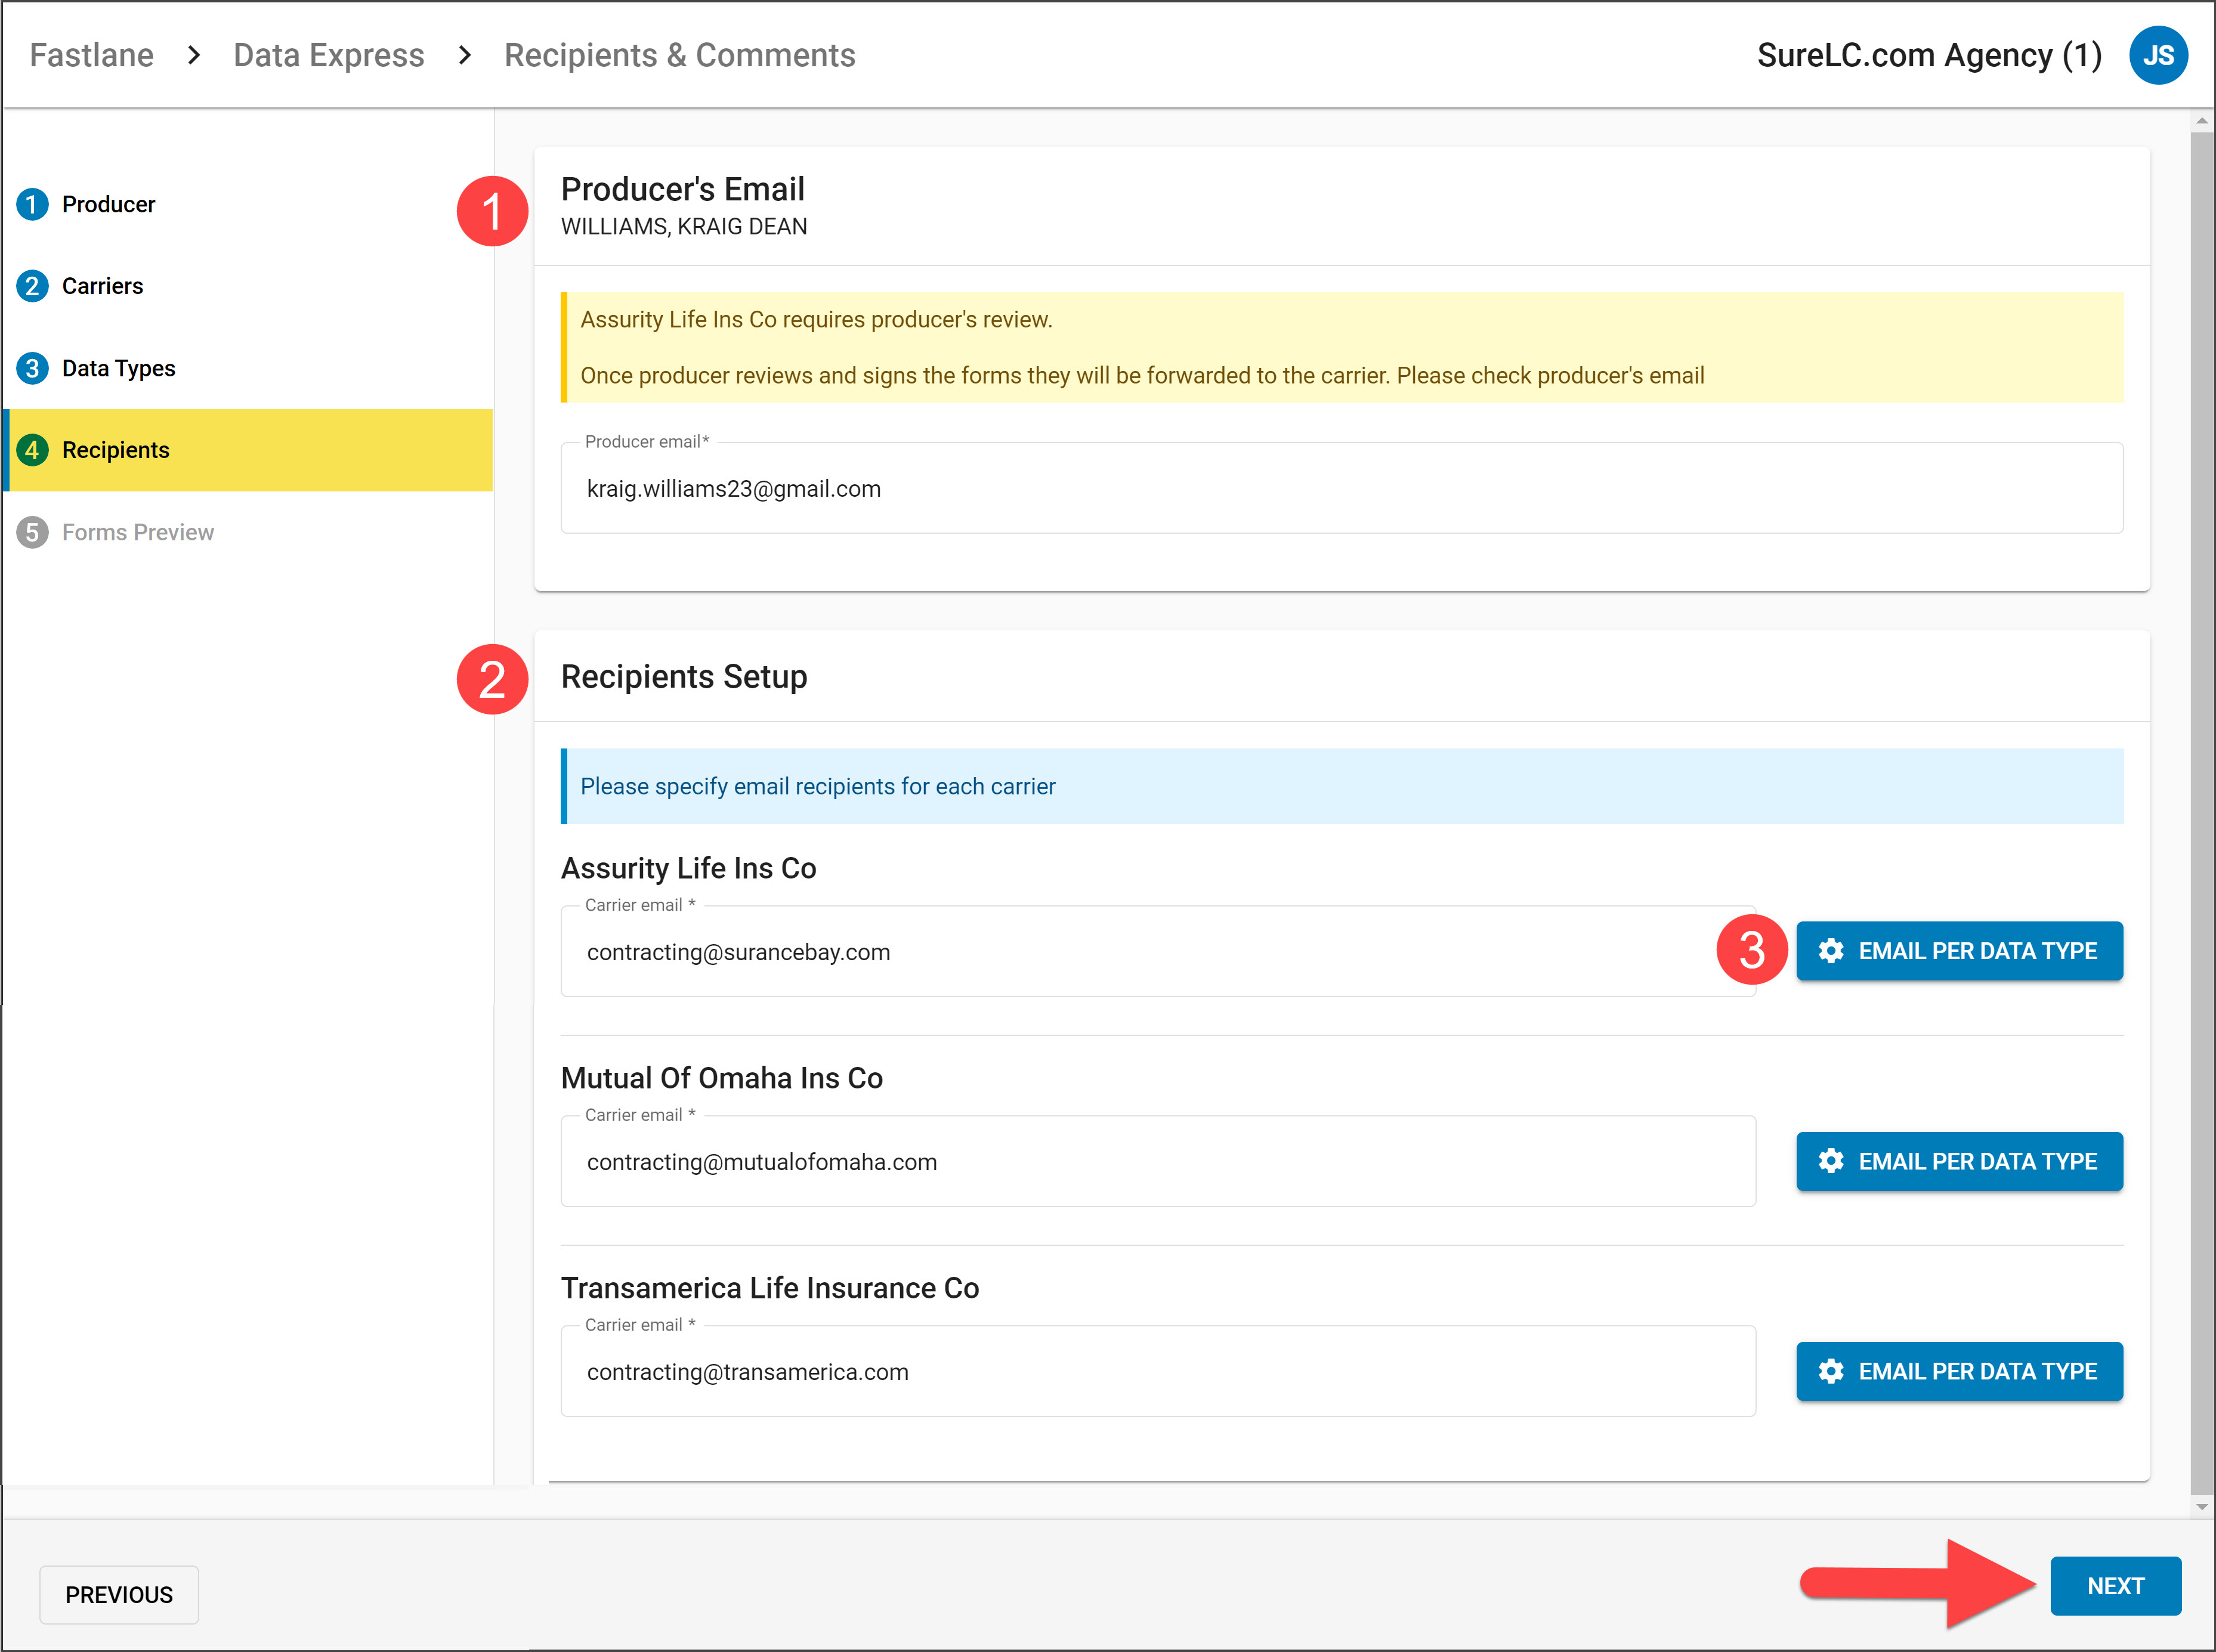Image resolution: width=2216 pixels, height=1652 pixels.
Task: Click the Assurity Life Ins Co heading
Action: click(x=688, y=868)
